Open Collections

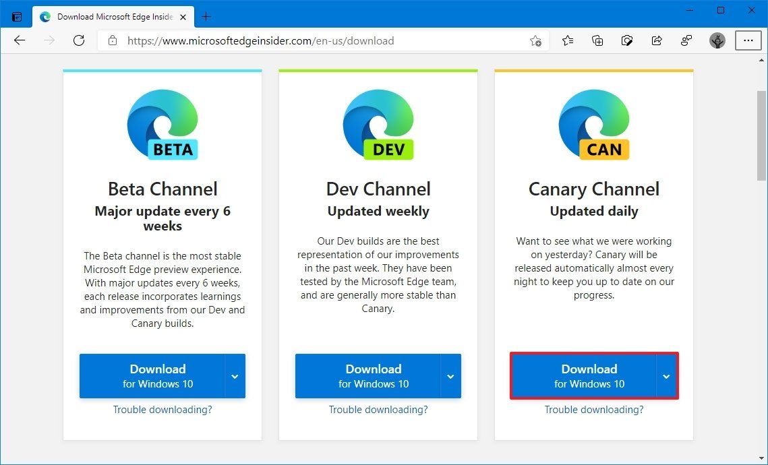point(597,40)
